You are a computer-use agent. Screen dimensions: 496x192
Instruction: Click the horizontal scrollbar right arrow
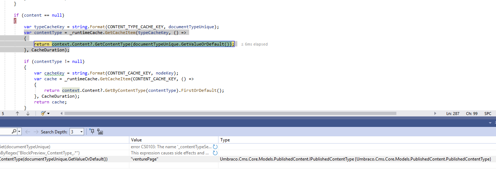pos(435,113)
